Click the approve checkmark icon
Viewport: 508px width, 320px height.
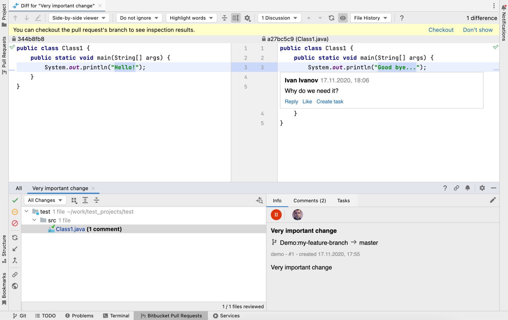15,200
